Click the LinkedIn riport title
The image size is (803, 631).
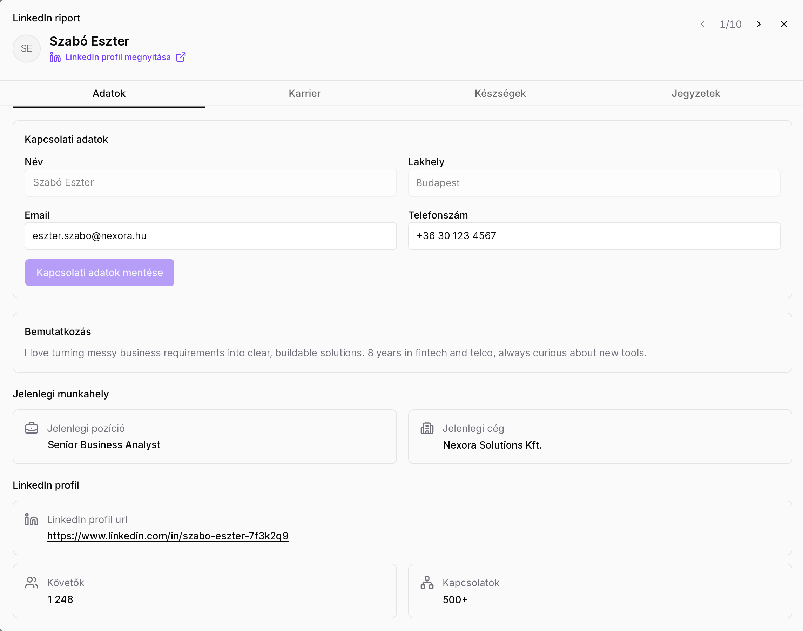[47, 18]
